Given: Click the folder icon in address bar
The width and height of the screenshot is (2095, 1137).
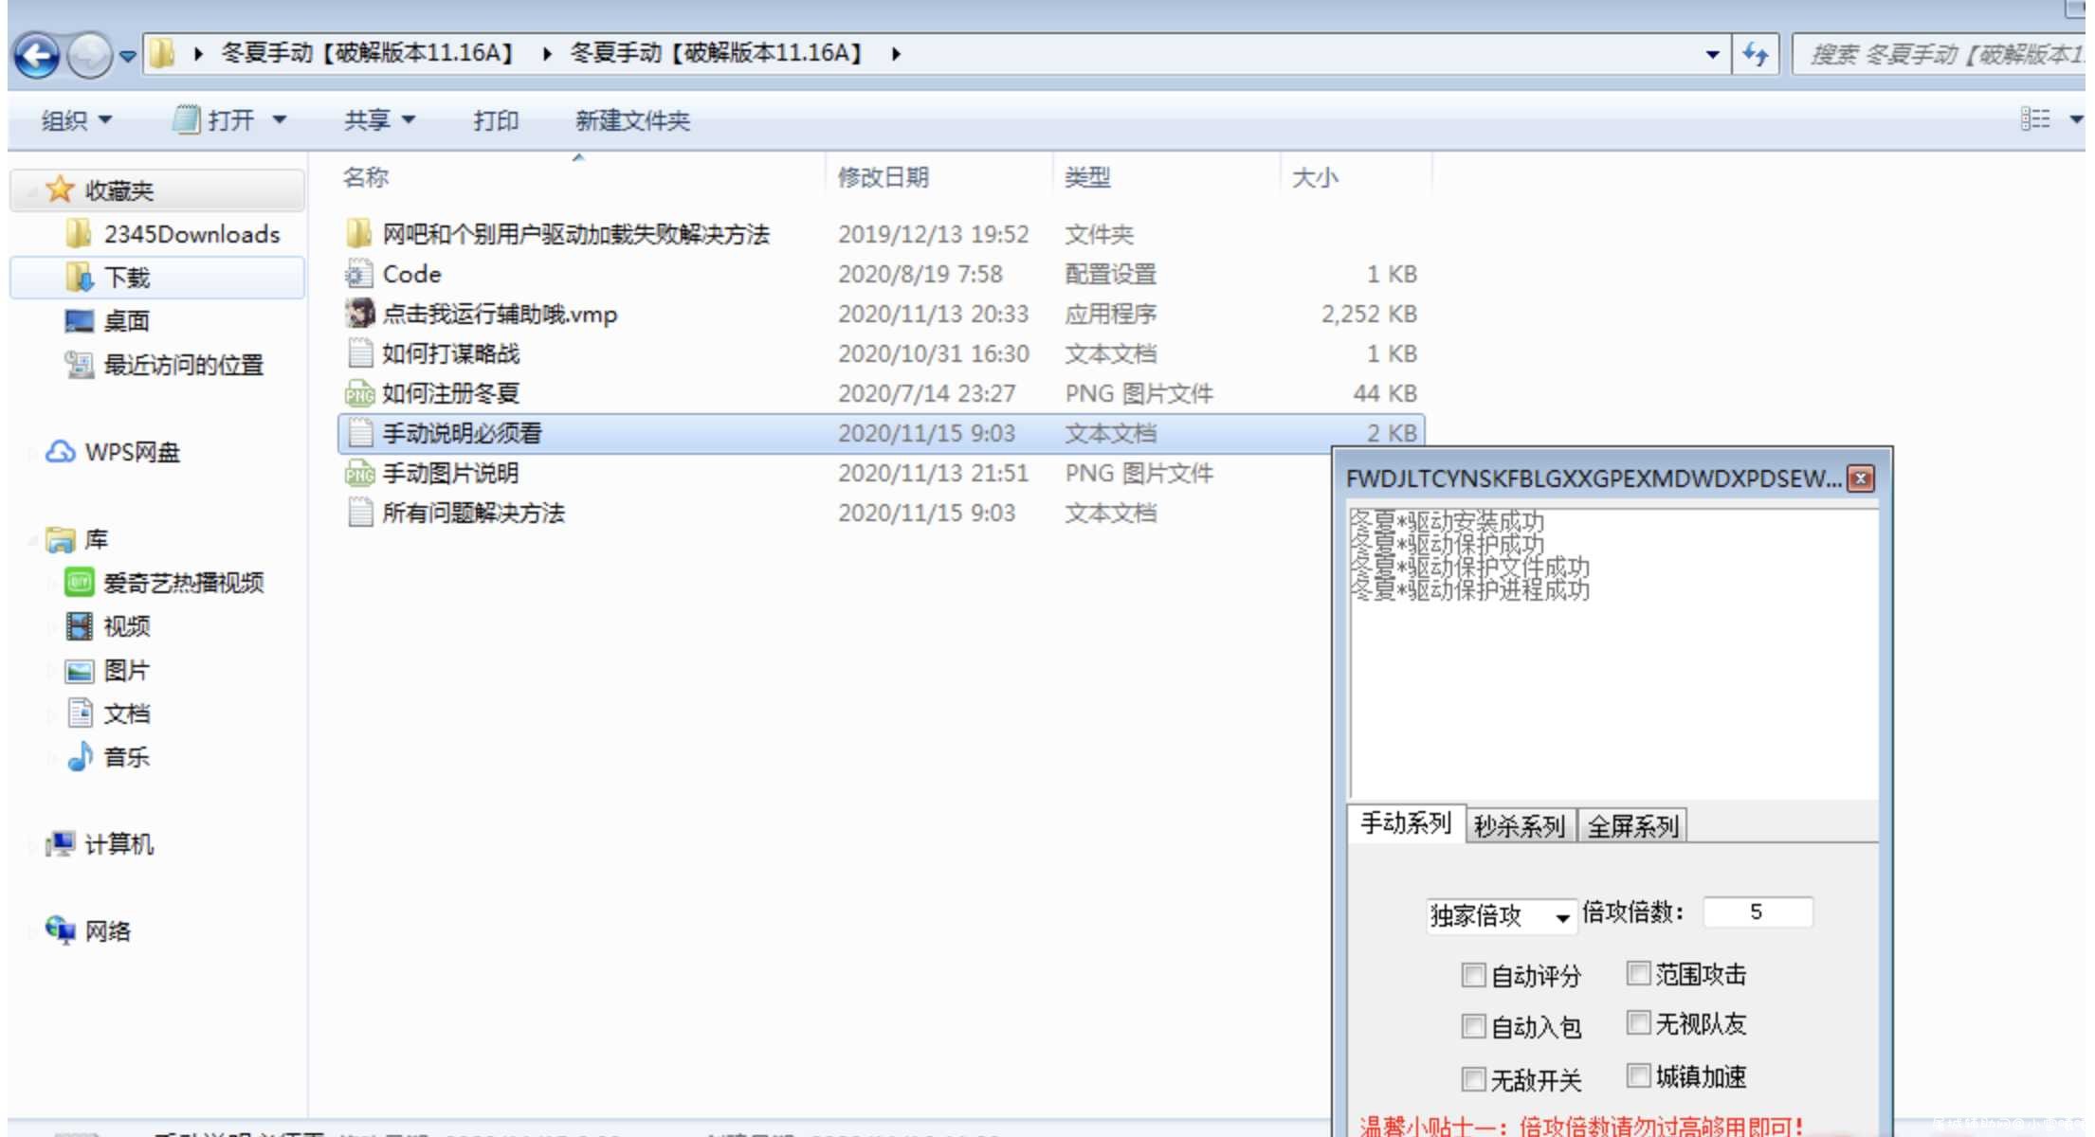Looking at the screenshot, I should [x=162, y=53].
